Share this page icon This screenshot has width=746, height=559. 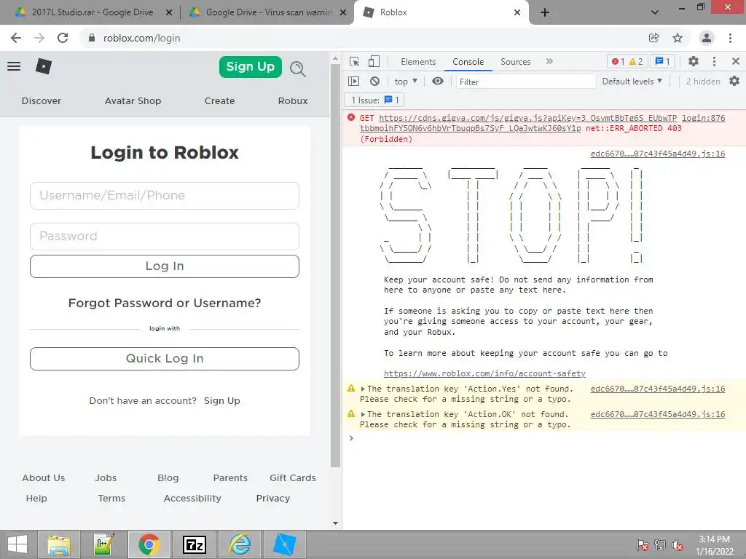click(x=654, y=38)
